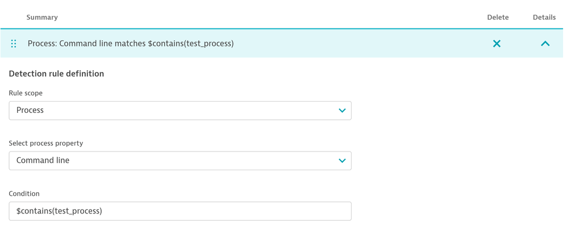Click the Delete column header
The image size is (567, 227).
(498, 18)
